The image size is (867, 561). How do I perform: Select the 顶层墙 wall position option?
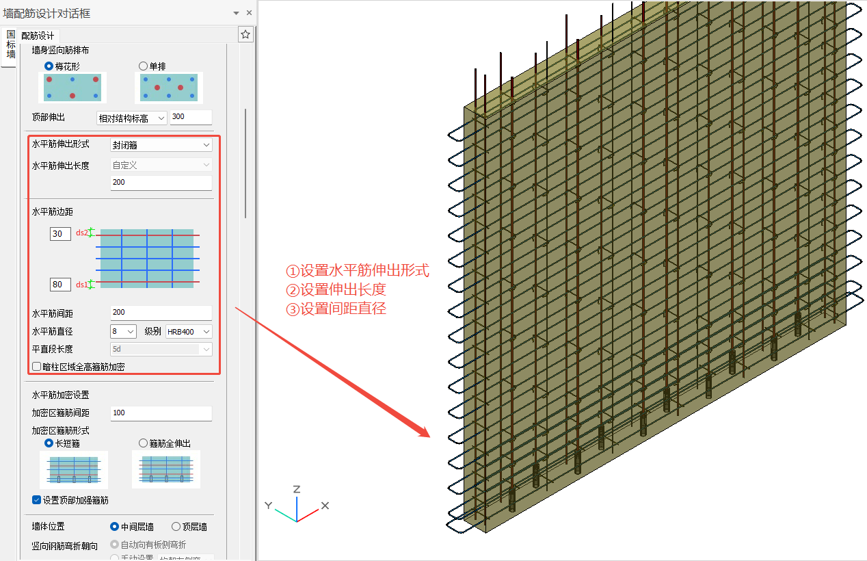click(176, 527)
